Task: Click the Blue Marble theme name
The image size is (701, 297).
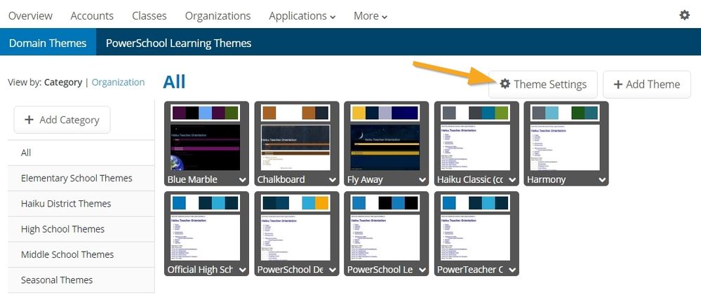Action: point(192,179)
